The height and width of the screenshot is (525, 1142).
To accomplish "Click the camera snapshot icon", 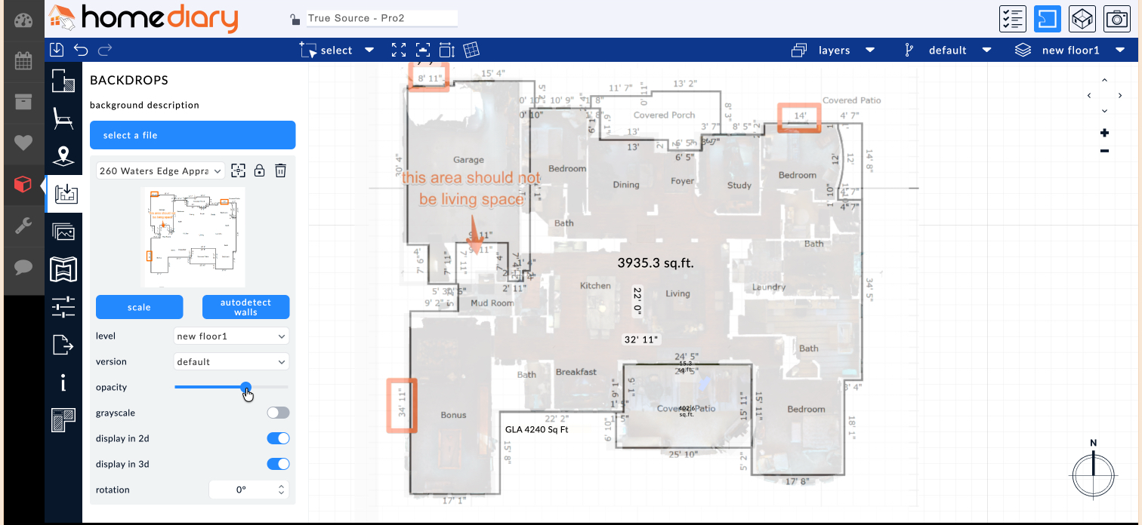I will point(1116,19).
